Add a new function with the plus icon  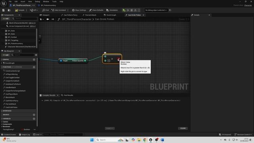(x=34, y=67)
